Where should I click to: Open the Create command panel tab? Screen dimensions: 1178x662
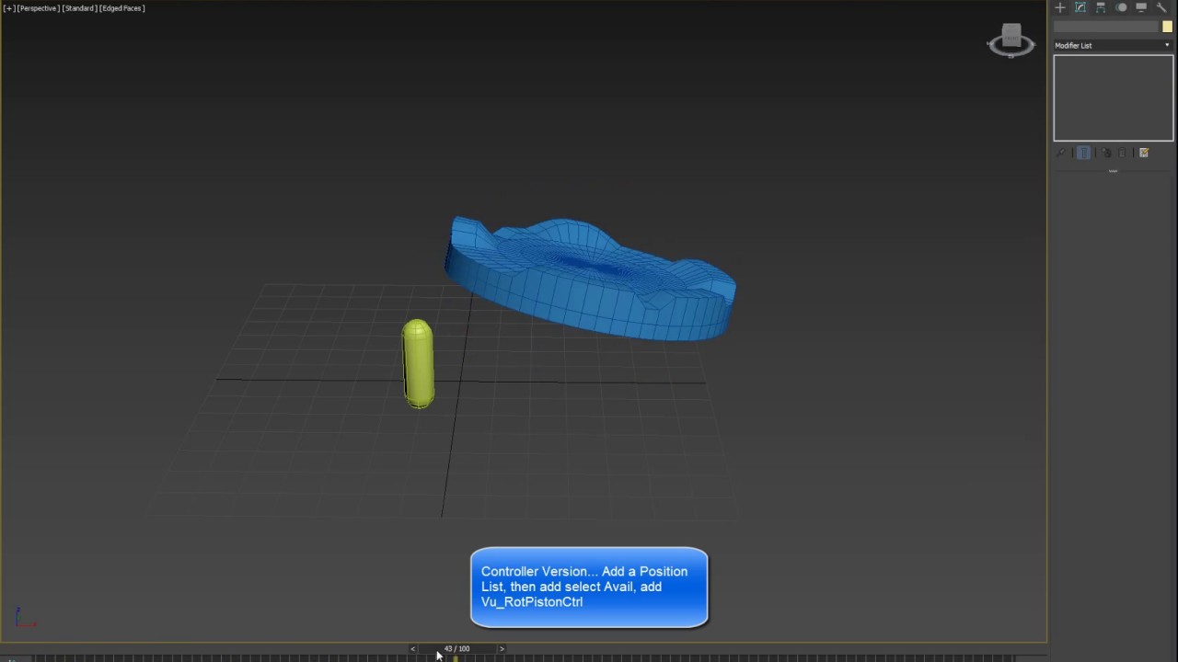[x=1060, y=7]
